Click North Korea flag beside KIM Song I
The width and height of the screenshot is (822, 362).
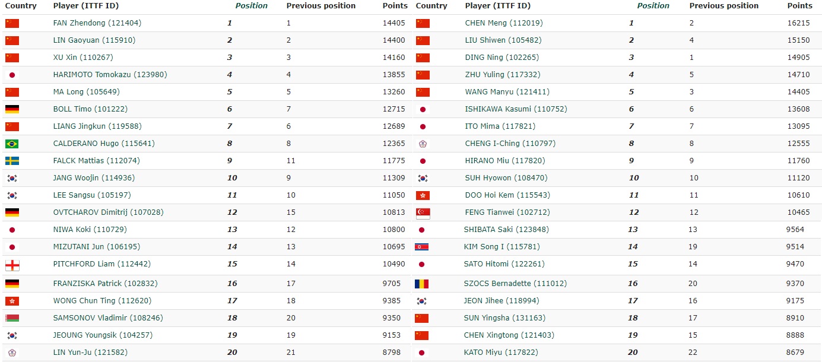coord(422,247)
